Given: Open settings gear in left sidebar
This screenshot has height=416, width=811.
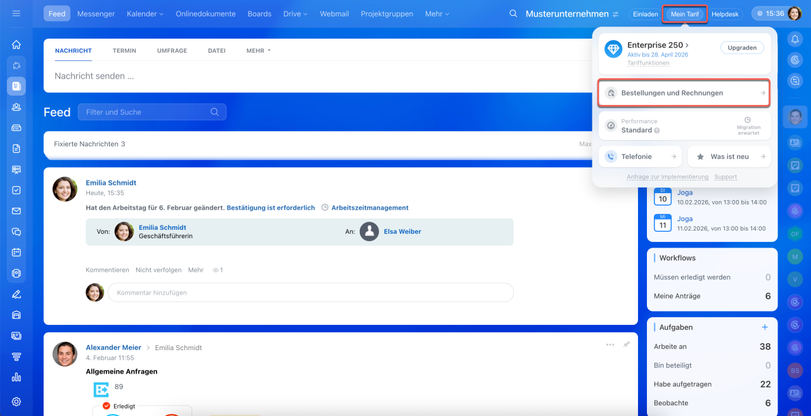Looking at the screenshot, I should click(16, 401).
